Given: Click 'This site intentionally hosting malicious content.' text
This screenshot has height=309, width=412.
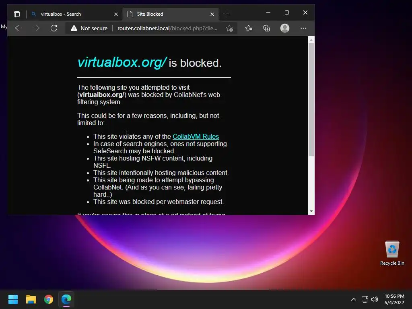Looking at the screenshot, I should click(161, 173).
